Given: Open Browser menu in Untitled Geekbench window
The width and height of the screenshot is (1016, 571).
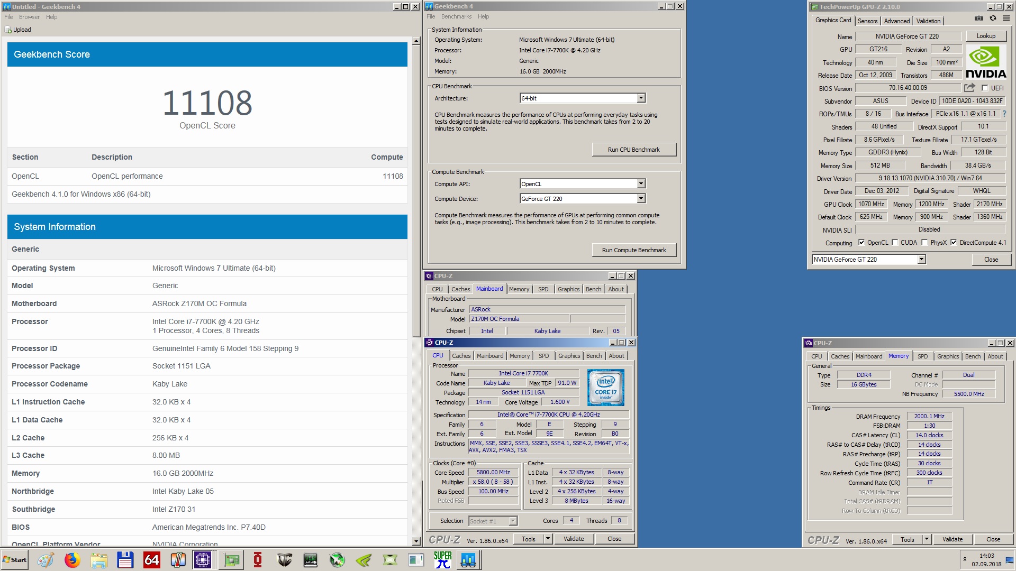Looking at the screenshot, I should point(29,17).
